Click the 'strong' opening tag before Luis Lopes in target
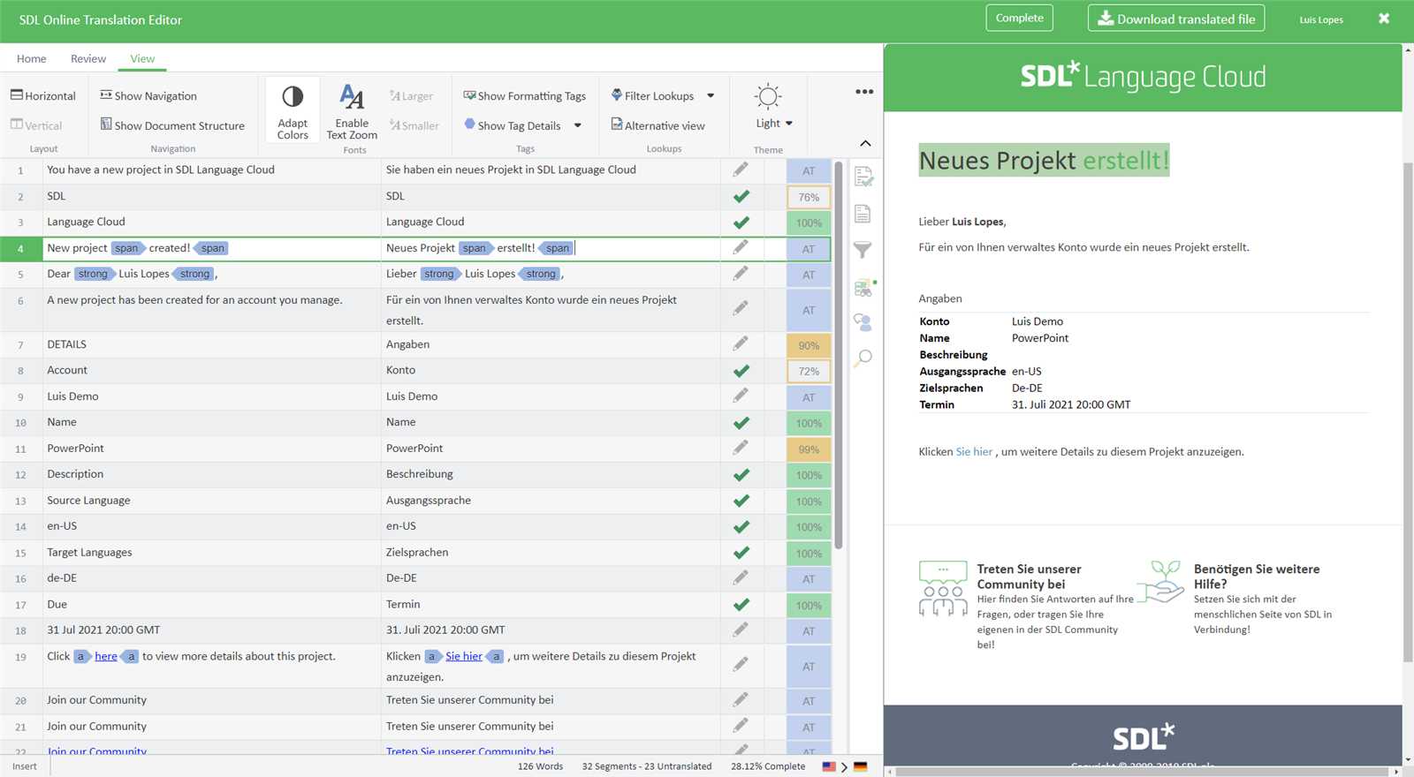The width and height of the screenshot is (1414, 777). [439, 274]
